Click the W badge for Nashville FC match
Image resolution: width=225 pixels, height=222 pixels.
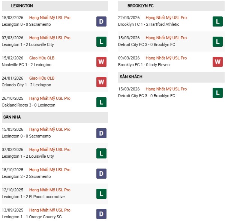pyautogui.click(x=101, y=62)
